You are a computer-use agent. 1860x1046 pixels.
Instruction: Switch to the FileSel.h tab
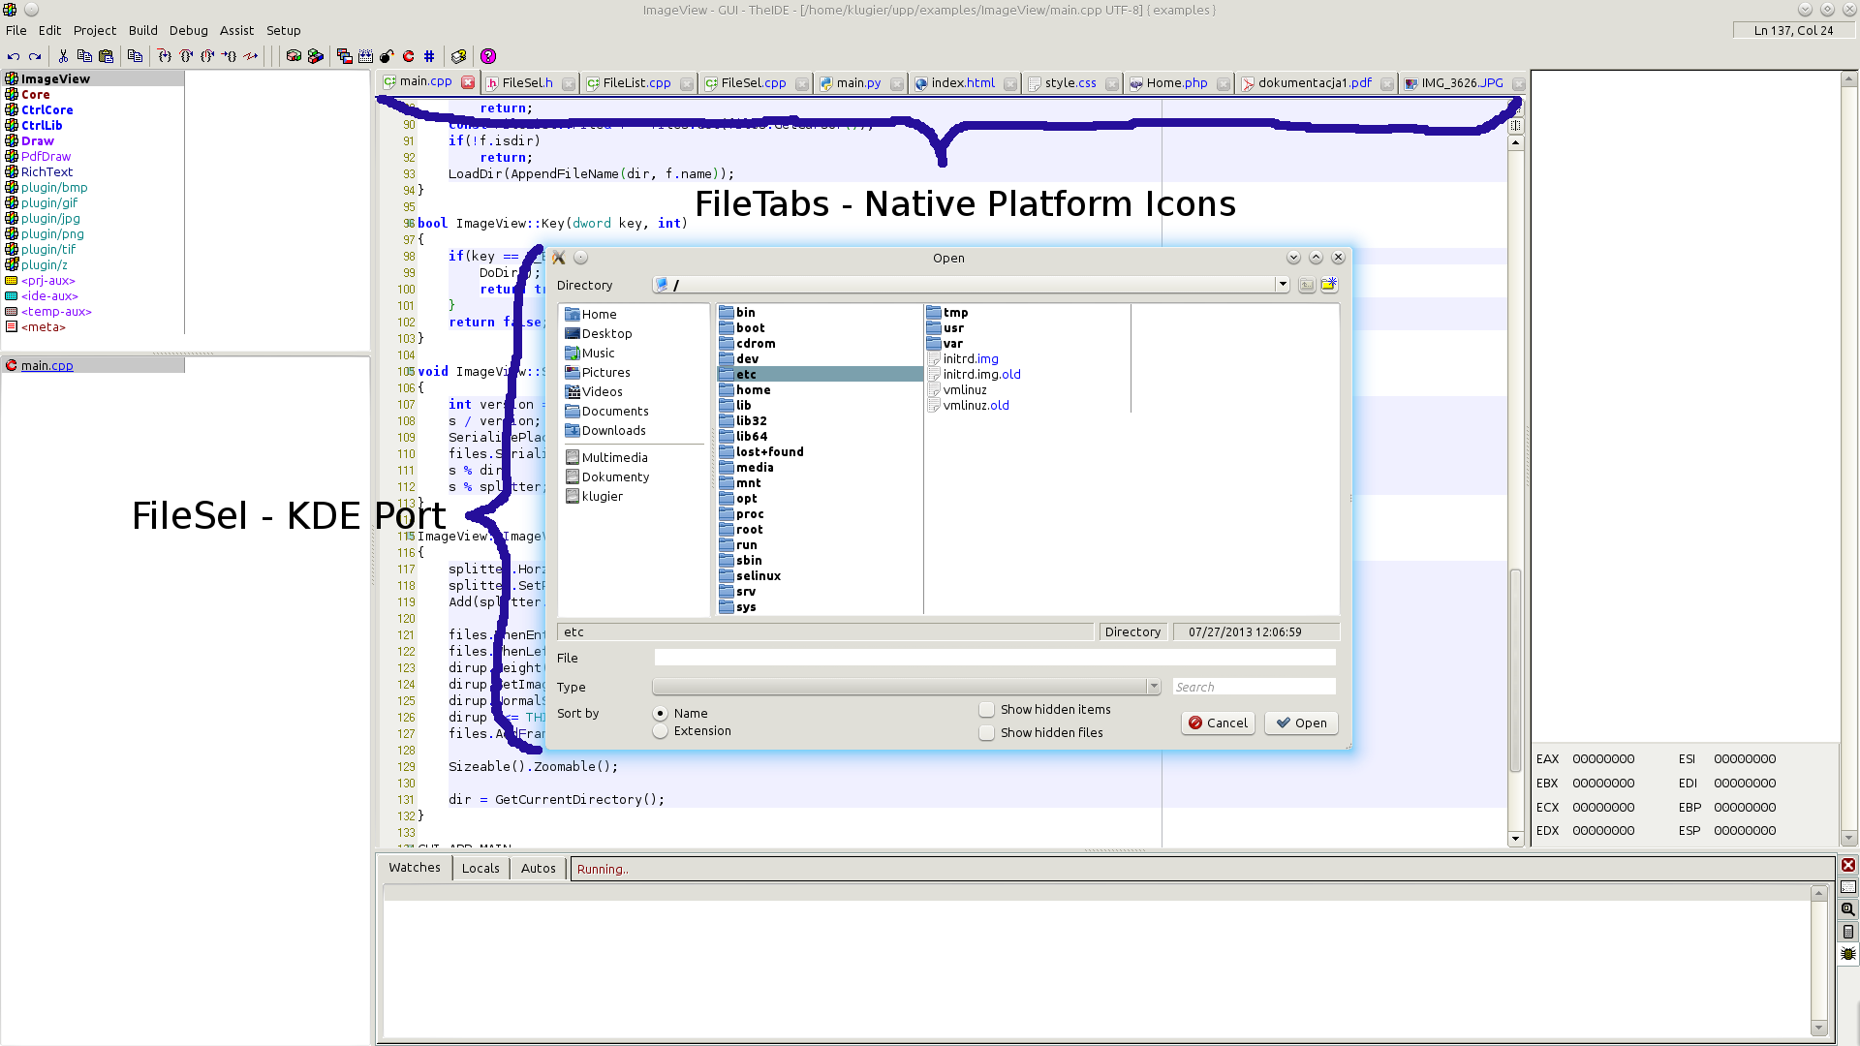524,83
